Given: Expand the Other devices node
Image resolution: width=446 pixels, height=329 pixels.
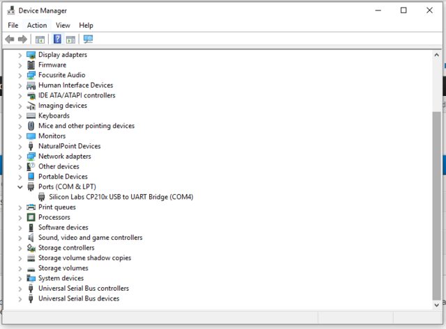Looking at the screenshot, I should [x=20, y=167].
